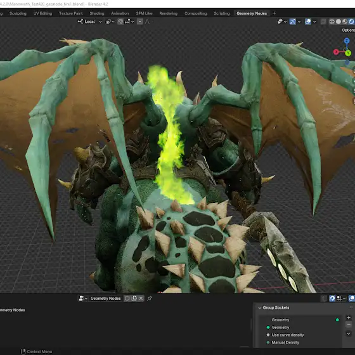Open the Texture Paint workspace tab
Image resolution: width=355 pixels, height=355 pixels.
pyautogui.click(x=71, y=13)
